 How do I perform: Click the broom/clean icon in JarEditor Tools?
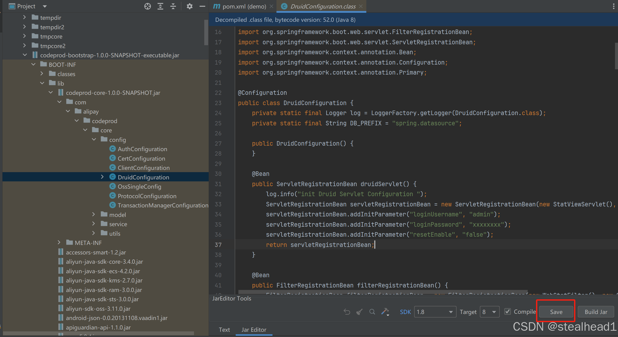point(360,312)
